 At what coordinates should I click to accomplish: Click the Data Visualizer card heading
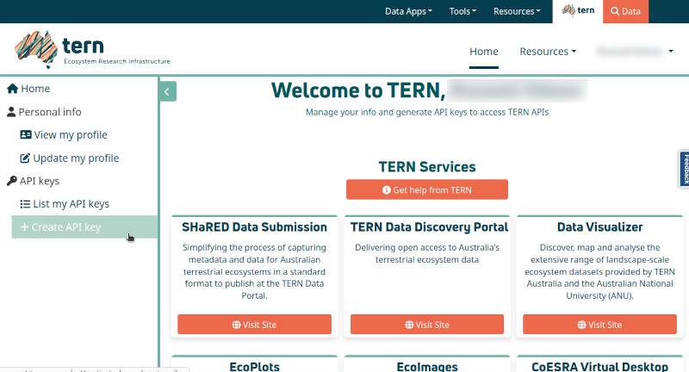[x=599, y=227]
